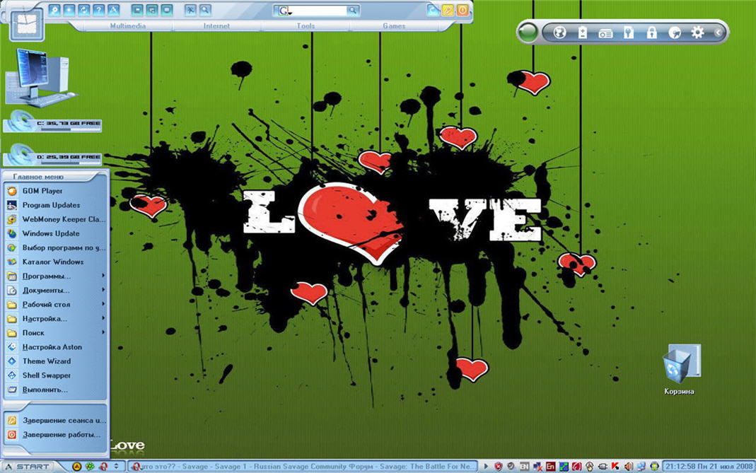This screenshot has width=756, height=473.
Task: Click the C: drive free space bar
Action: click(x=53, y=124)
